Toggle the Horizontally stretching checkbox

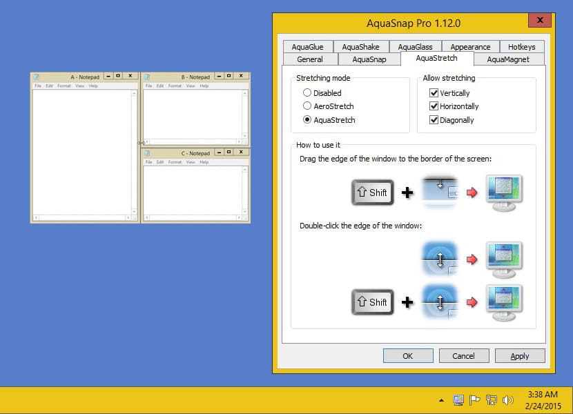pos(454,106)
